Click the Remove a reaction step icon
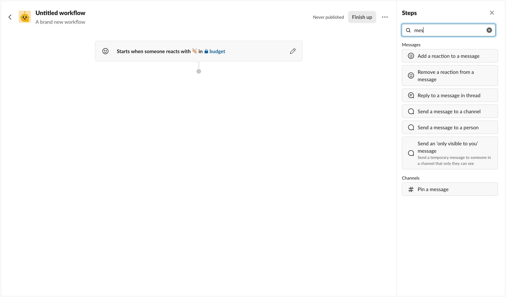Screen dimensions: 506x297 click(411, 76)
